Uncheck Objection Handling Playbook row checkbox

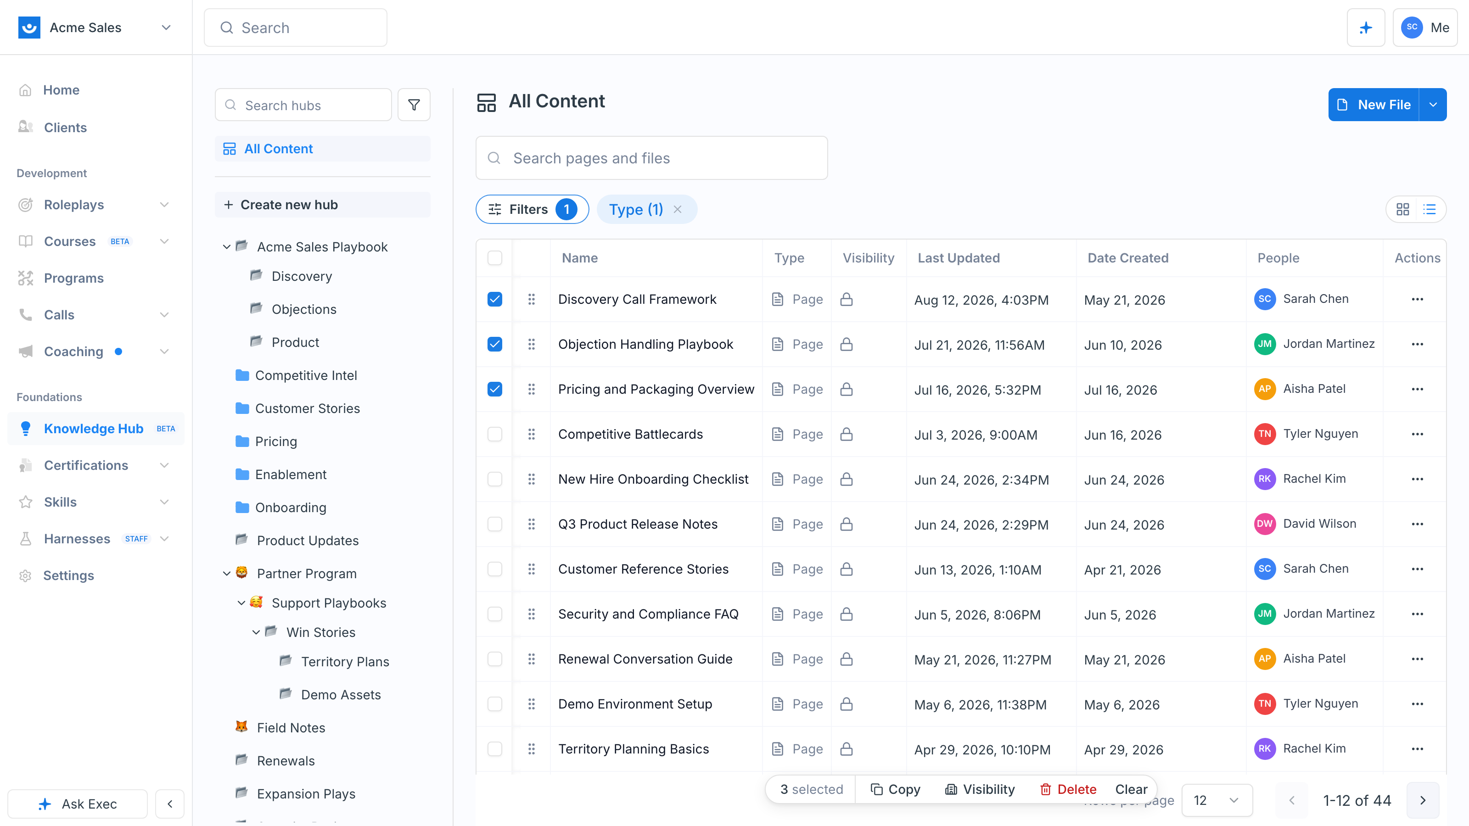click(494, 344)
